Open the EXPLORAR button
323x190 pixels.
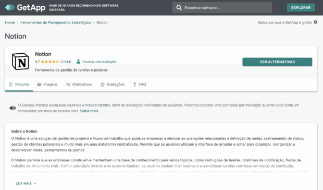pos(301,8)
